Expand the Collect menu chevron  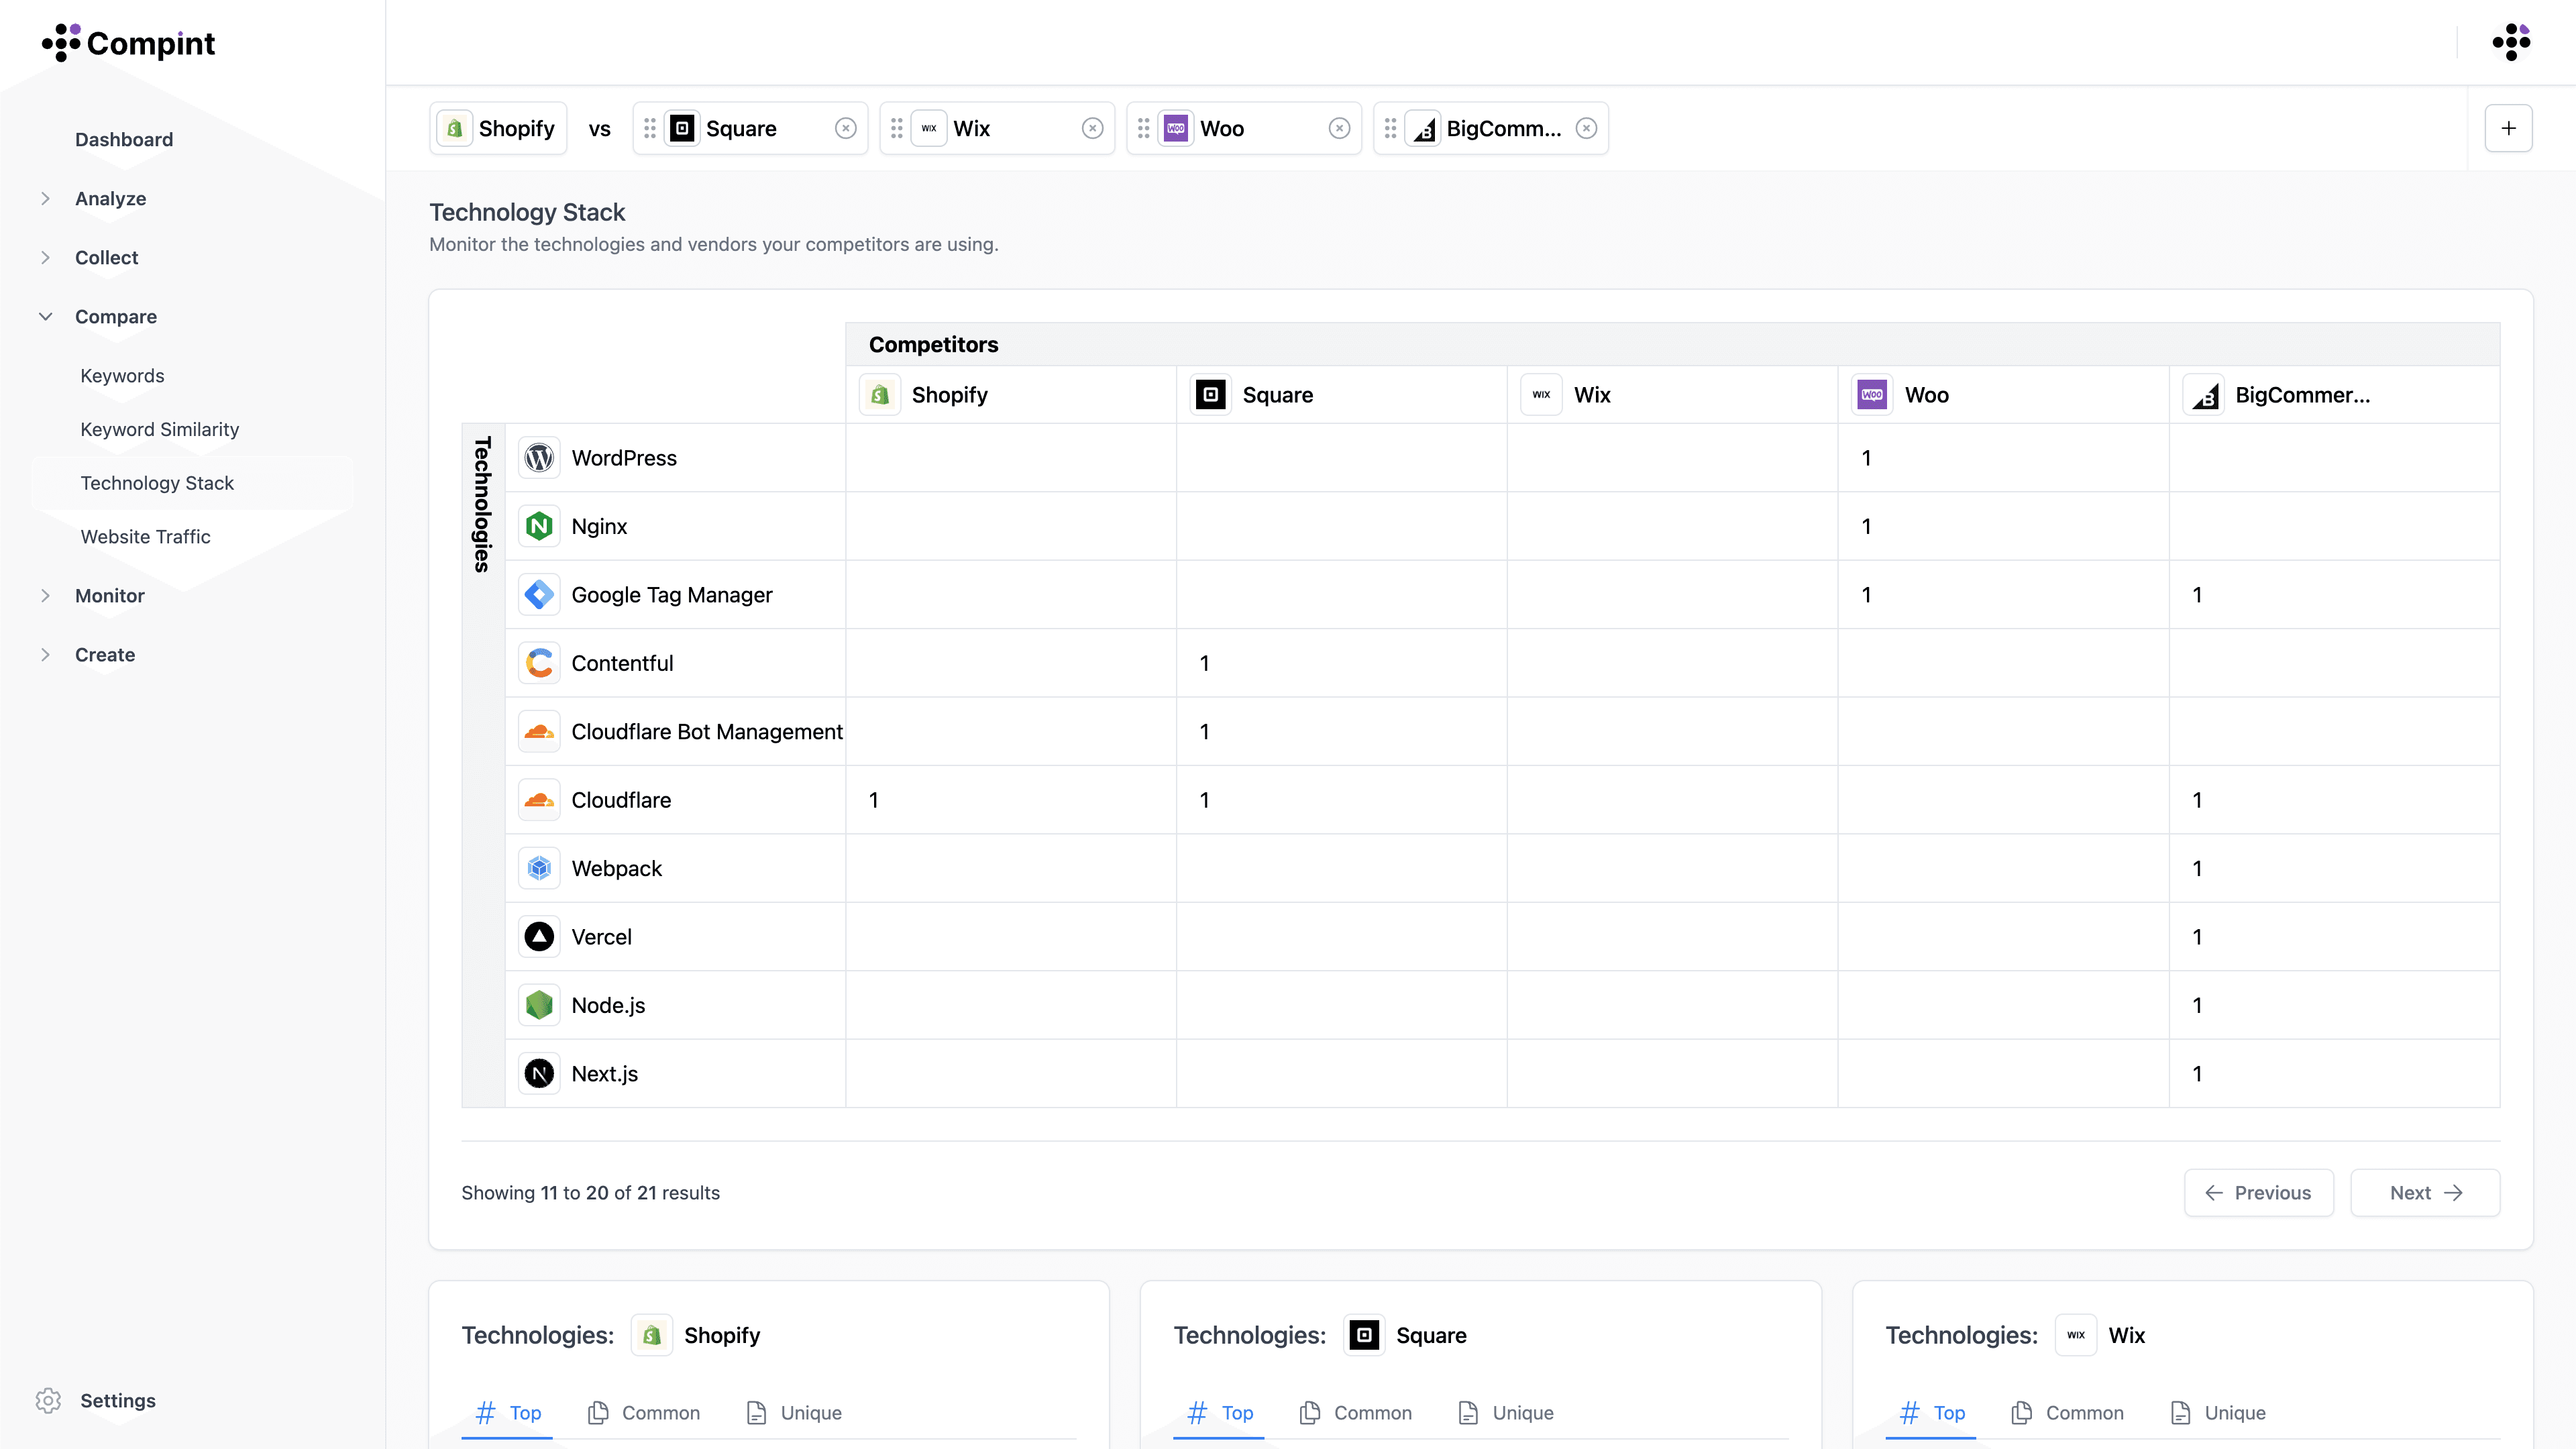45,258
